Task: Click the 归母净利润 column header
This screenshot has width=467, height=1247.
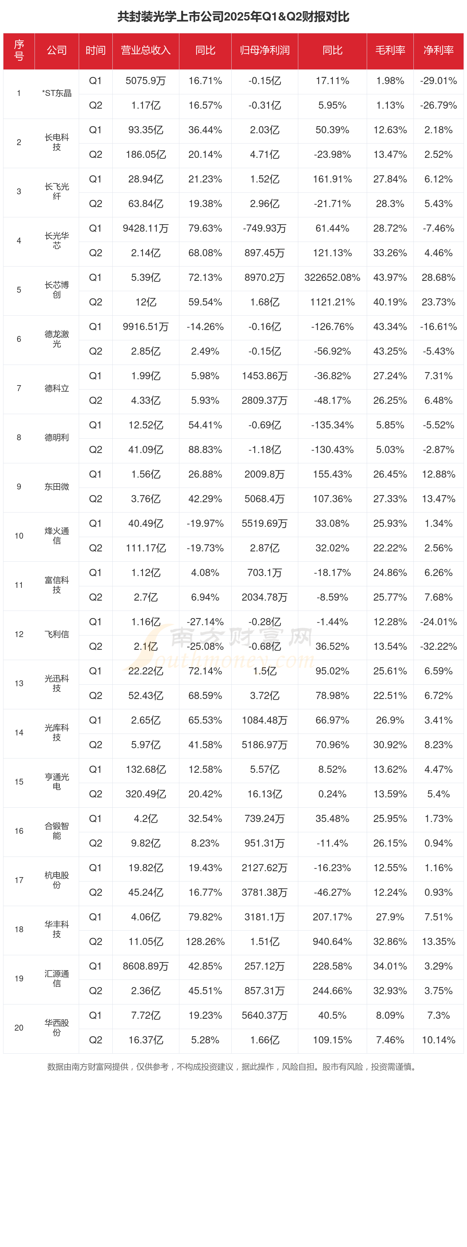Action: 264,50
